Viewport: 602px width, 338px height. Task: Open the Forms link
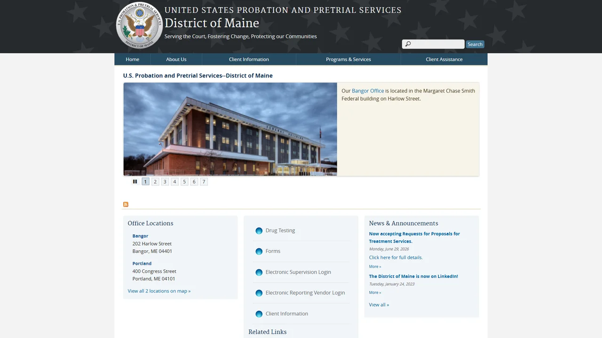[273, 251]
